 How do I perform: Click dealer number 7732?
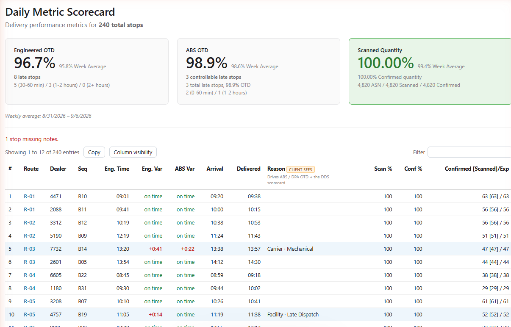pyautogui.click(x=56, y=249)
